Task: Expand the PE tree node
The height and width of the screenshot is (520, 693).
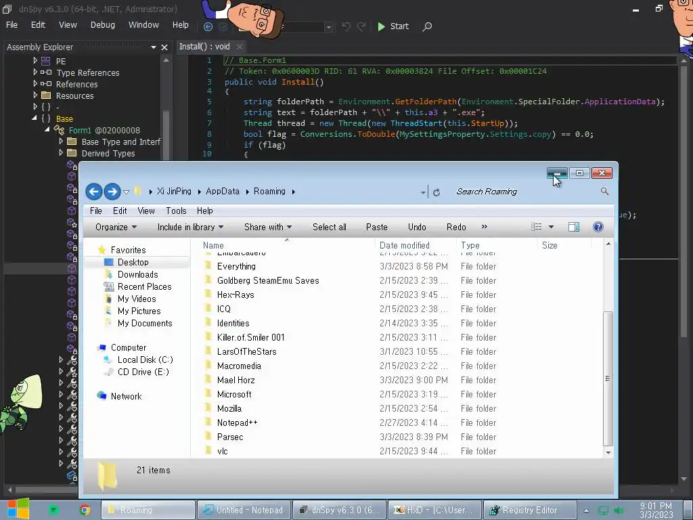Action: pos(35,60)
